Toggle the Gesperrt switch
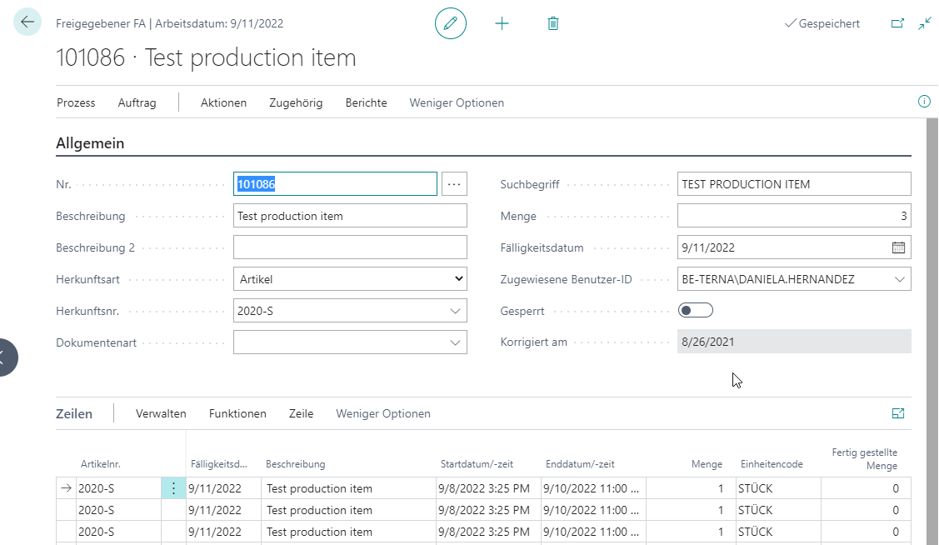This screenshot has width=939, height=545. click(695, 310)
